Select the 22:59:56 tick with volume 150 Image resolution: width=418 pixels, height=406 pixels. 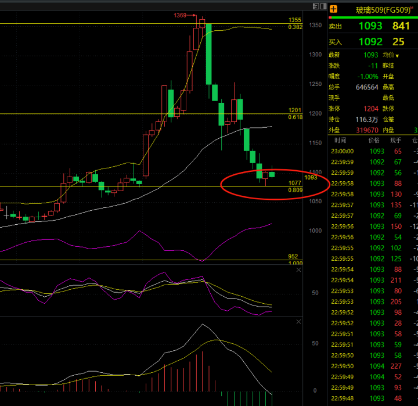373,227
